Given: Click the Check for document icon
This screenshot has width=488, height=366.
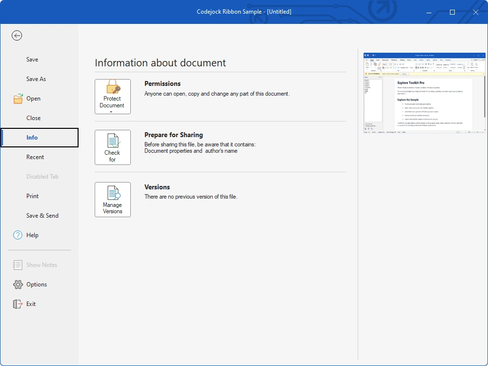Looking at the screenshot, I should click(113, 141).
